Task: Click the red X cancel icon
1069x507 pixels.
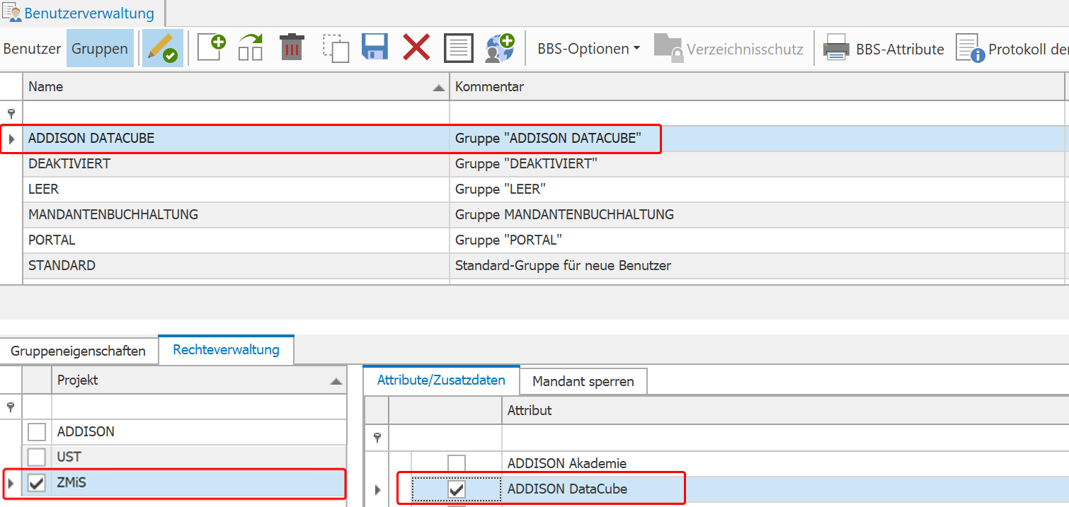Action: click(416, 48)
